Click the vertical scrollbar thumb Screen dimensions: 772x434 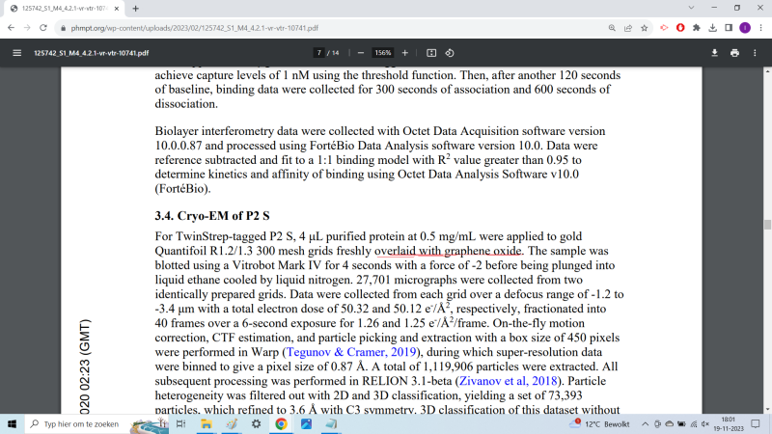pyautogui.click(x=767, y=225)
